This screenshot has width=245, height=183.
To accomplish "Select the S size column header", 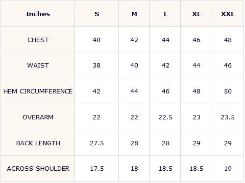I will point(97,14).
